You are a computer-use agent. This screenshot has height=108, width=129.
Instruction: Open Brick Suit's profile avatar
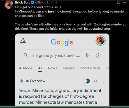[x=9, y=5]
